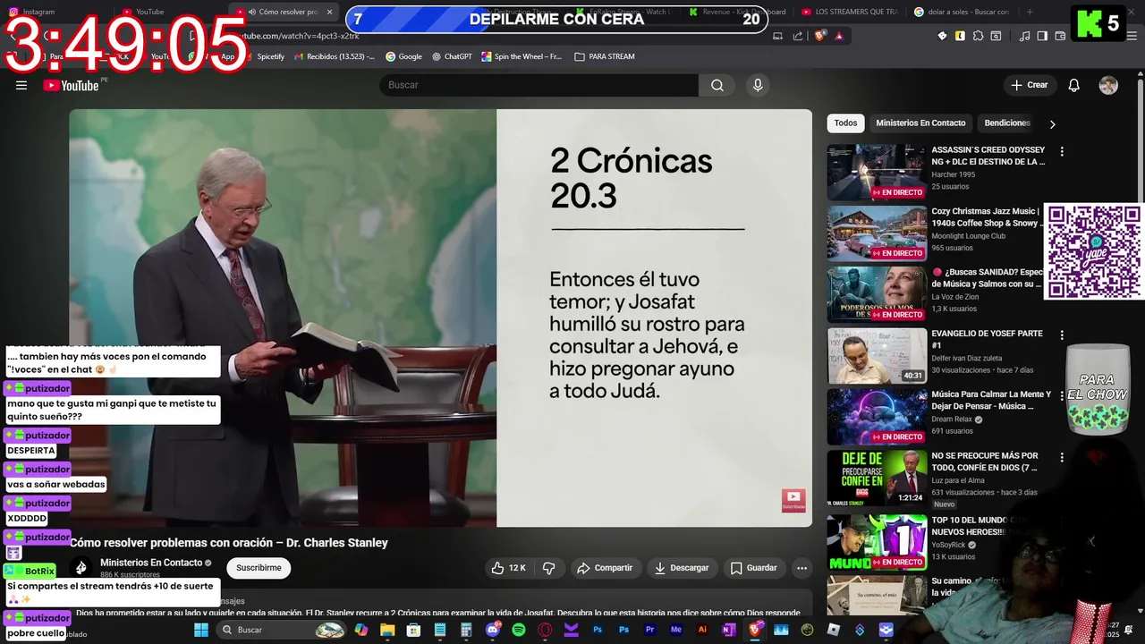Click the magnifier search button on YouTube
This screenshot has height=644, width=1145.
[717, 85]
